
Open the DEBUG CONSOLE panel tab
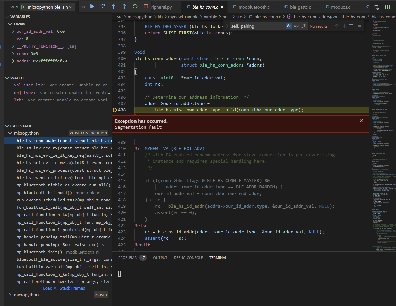(188, 258)
